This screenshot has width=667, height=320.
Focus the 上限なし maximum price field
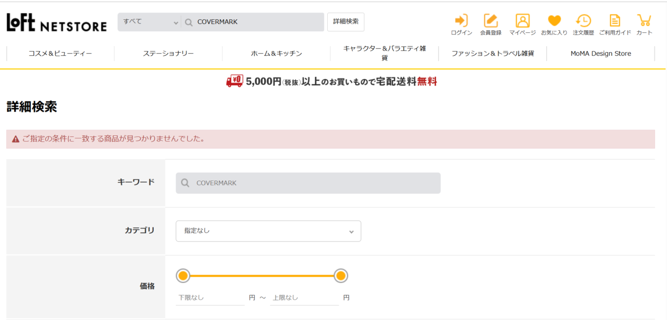point(304,298)
